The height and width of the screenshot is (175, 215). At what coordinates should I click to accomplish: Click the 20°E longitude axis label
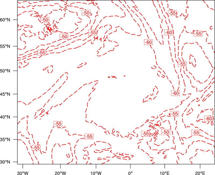(x=200, y=173)
